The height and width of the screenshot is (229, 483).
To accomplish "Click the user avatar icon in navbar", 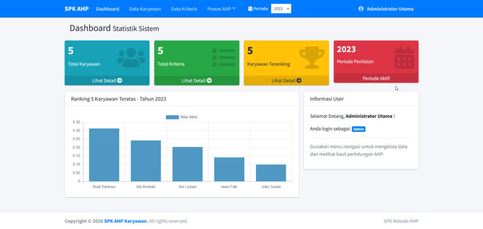I will coord(361,9).
